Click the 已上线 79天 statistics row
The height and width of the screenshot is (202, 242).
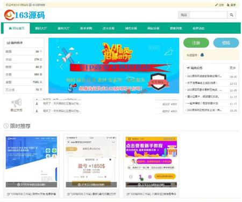[x=24, y=90]
